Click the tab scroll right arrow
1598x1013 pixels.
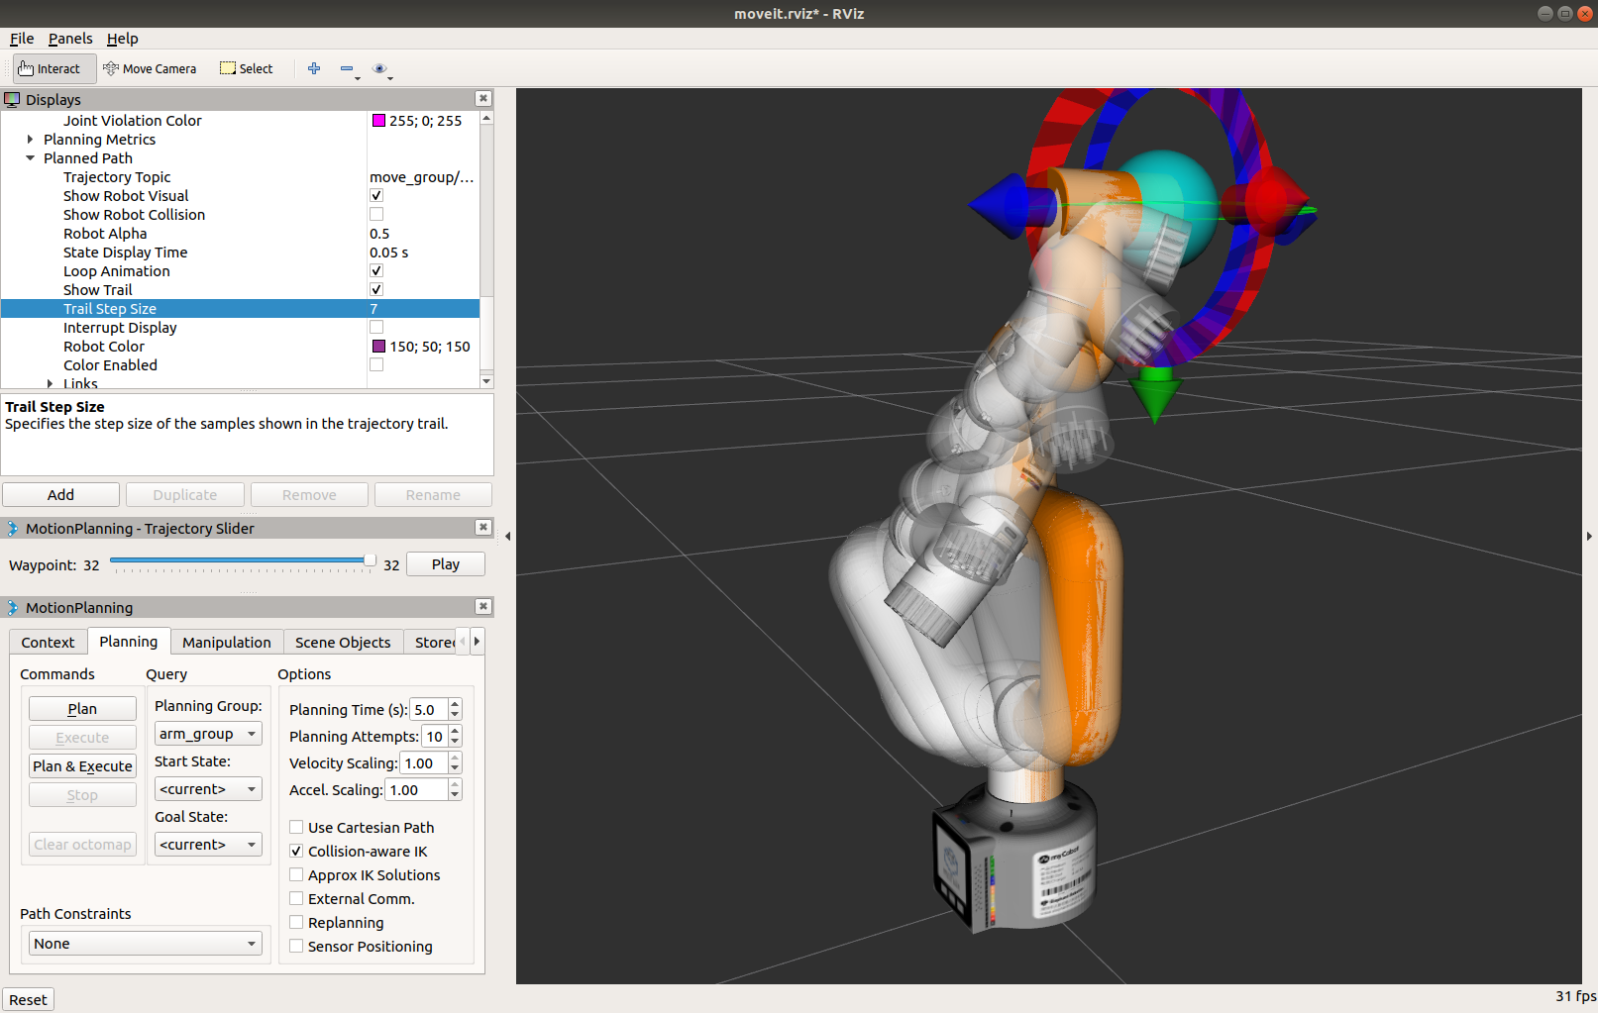coord(477,641)
